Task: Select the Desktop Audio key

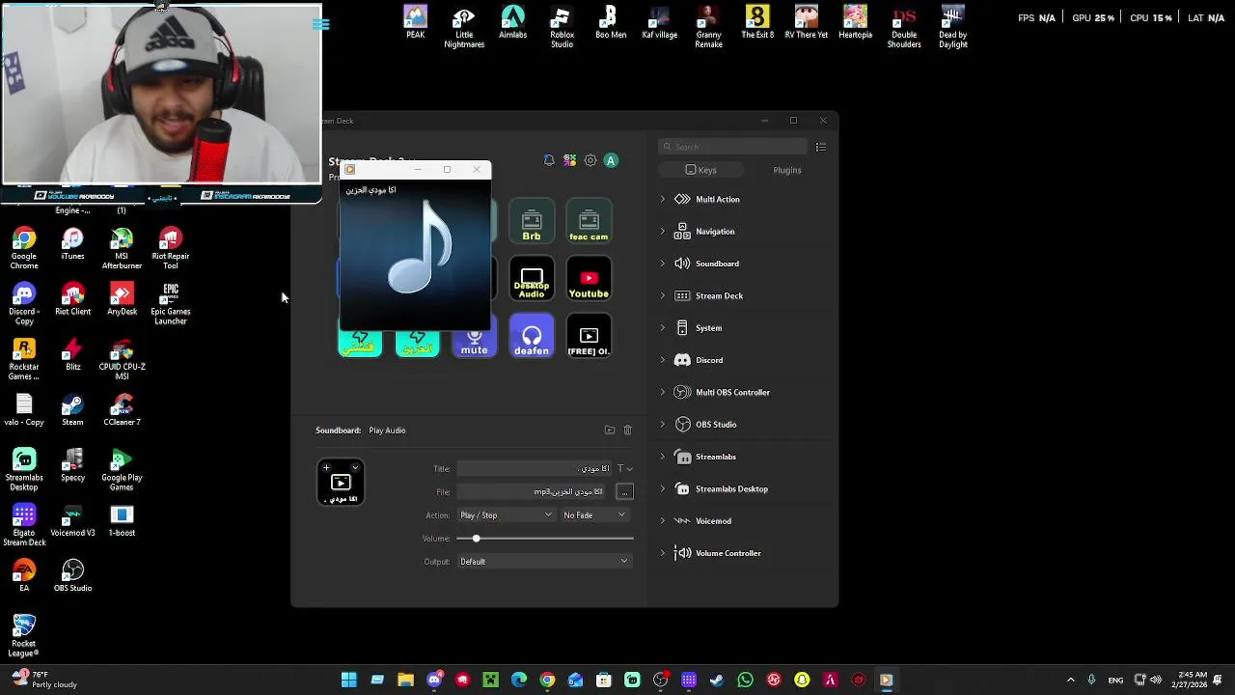Action: pyautogui.click(x=532, y=279)
